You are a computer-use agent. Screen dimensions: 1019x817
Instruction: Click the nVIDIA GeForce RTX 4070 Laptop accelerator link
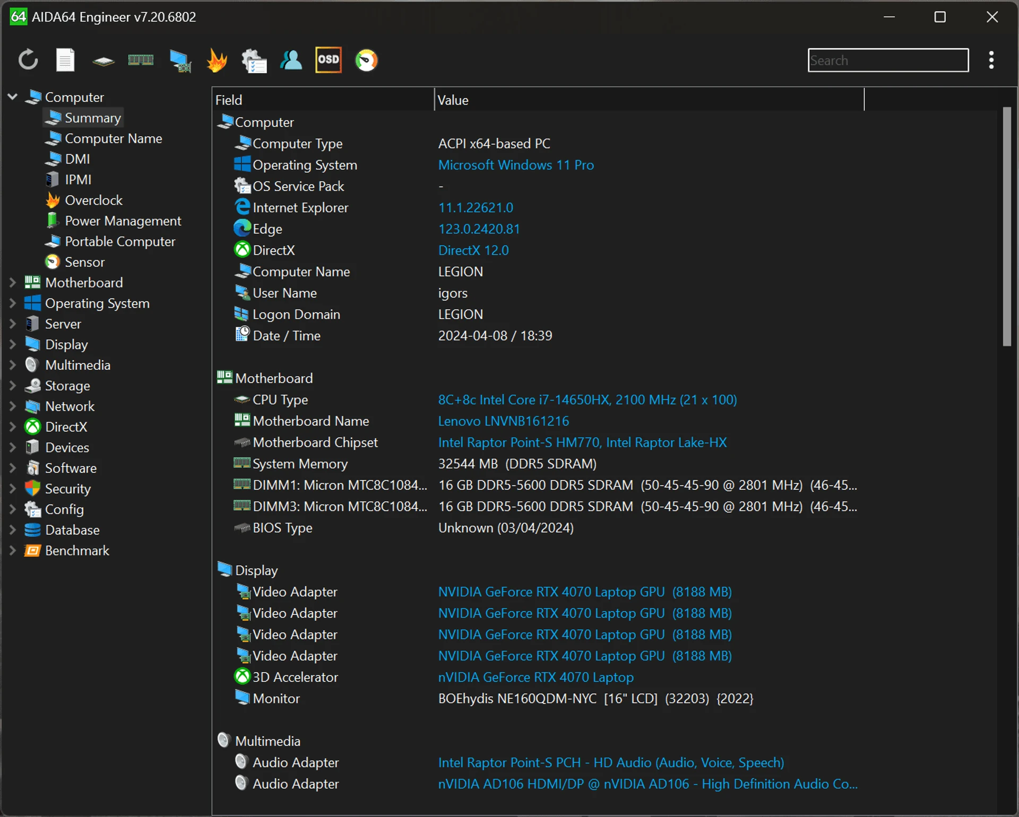[536, 678]
